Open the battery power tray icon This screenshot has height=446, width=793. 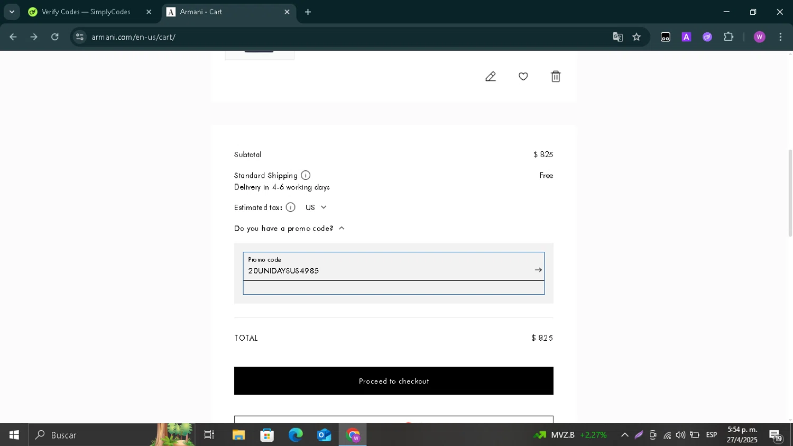pyautogui.click(x=695, y=435)
